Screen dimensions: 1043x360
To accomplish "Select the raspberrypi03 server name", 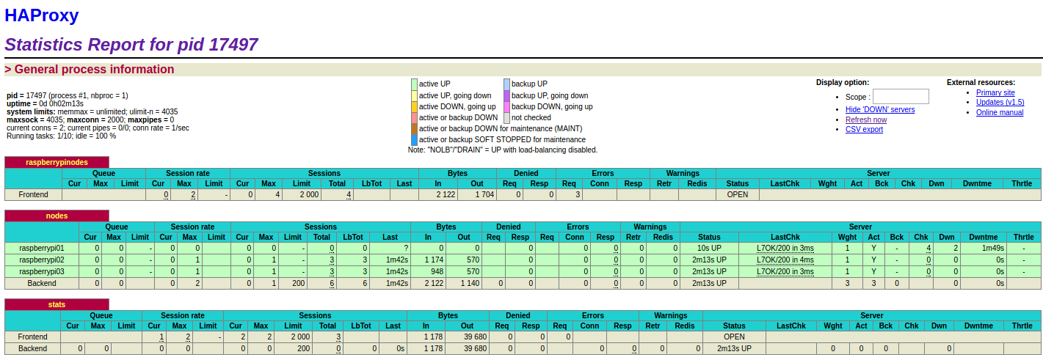I will click(x=42, y=271).
